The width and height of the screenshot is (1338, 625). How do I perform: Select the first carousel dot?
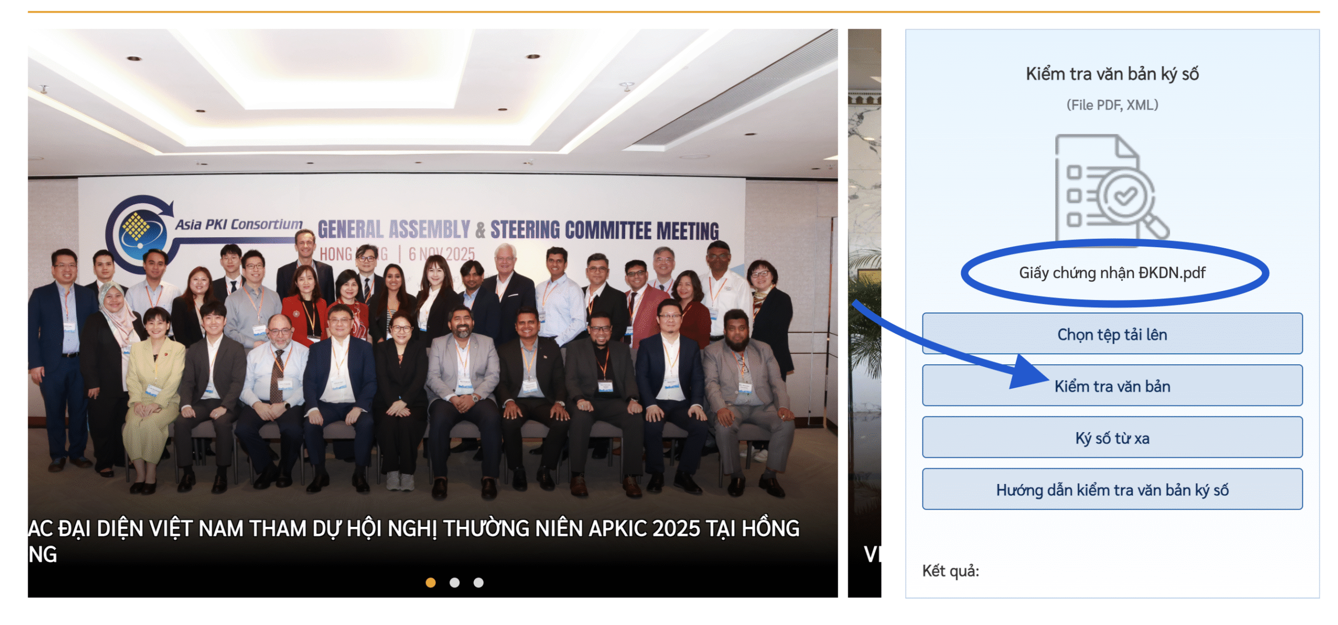431,582
